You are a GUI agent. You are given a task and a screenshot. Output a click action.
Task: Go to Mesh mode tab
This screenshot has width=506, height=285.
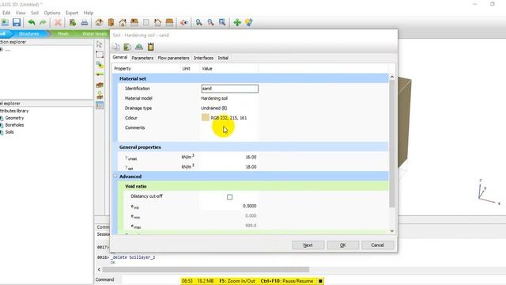[x=63, y=33]
